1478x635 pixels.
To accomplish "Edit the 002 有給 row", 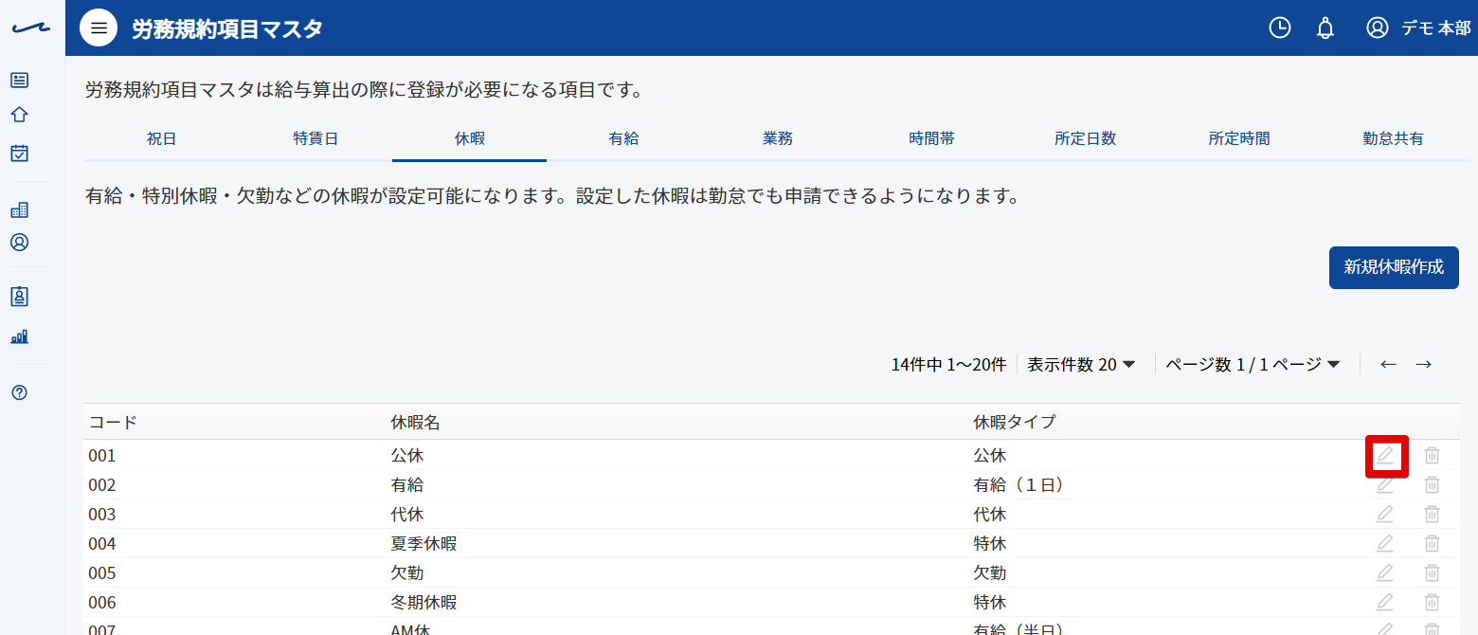I will (x=1385, y=484).
